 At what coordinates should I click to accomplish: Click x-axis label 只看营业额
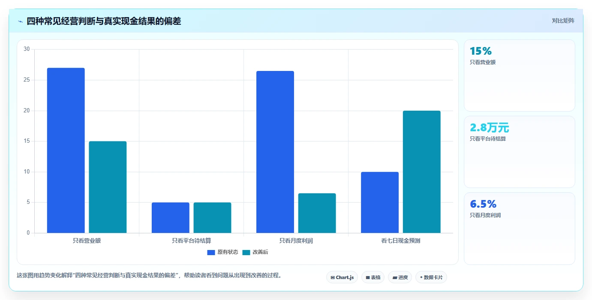87,241
